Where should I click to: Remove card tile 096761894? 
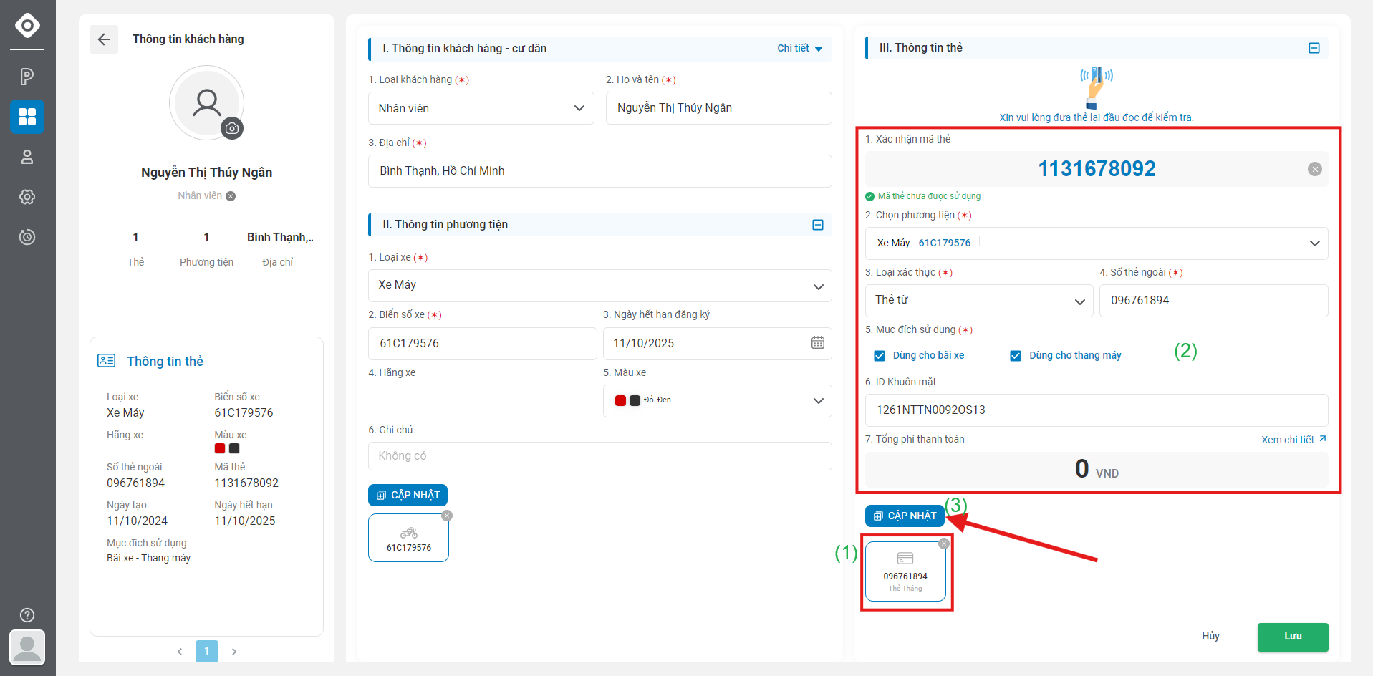(x=944, y=544)
